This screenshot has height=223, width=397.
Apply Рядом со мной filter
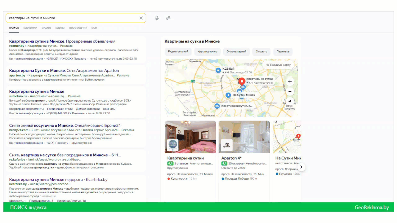tap(178, 51)
